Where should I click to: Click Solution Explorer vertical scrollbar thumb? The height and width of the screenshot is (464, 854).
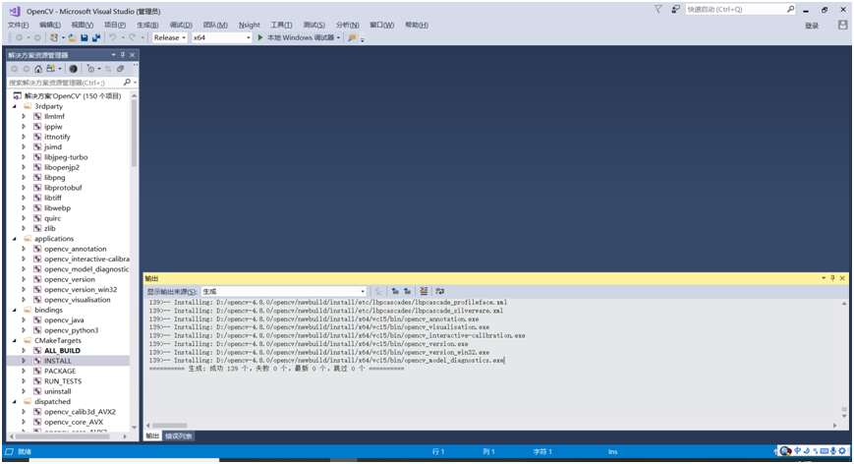[134, 133]
